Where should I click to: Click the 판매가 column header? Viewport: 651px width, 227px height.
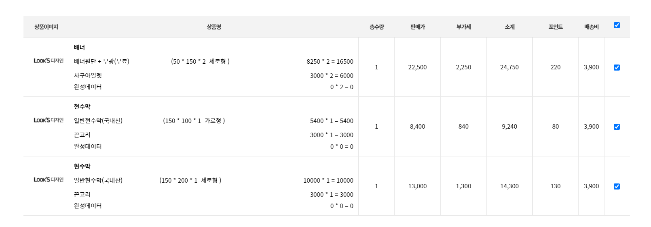(417, 27)
